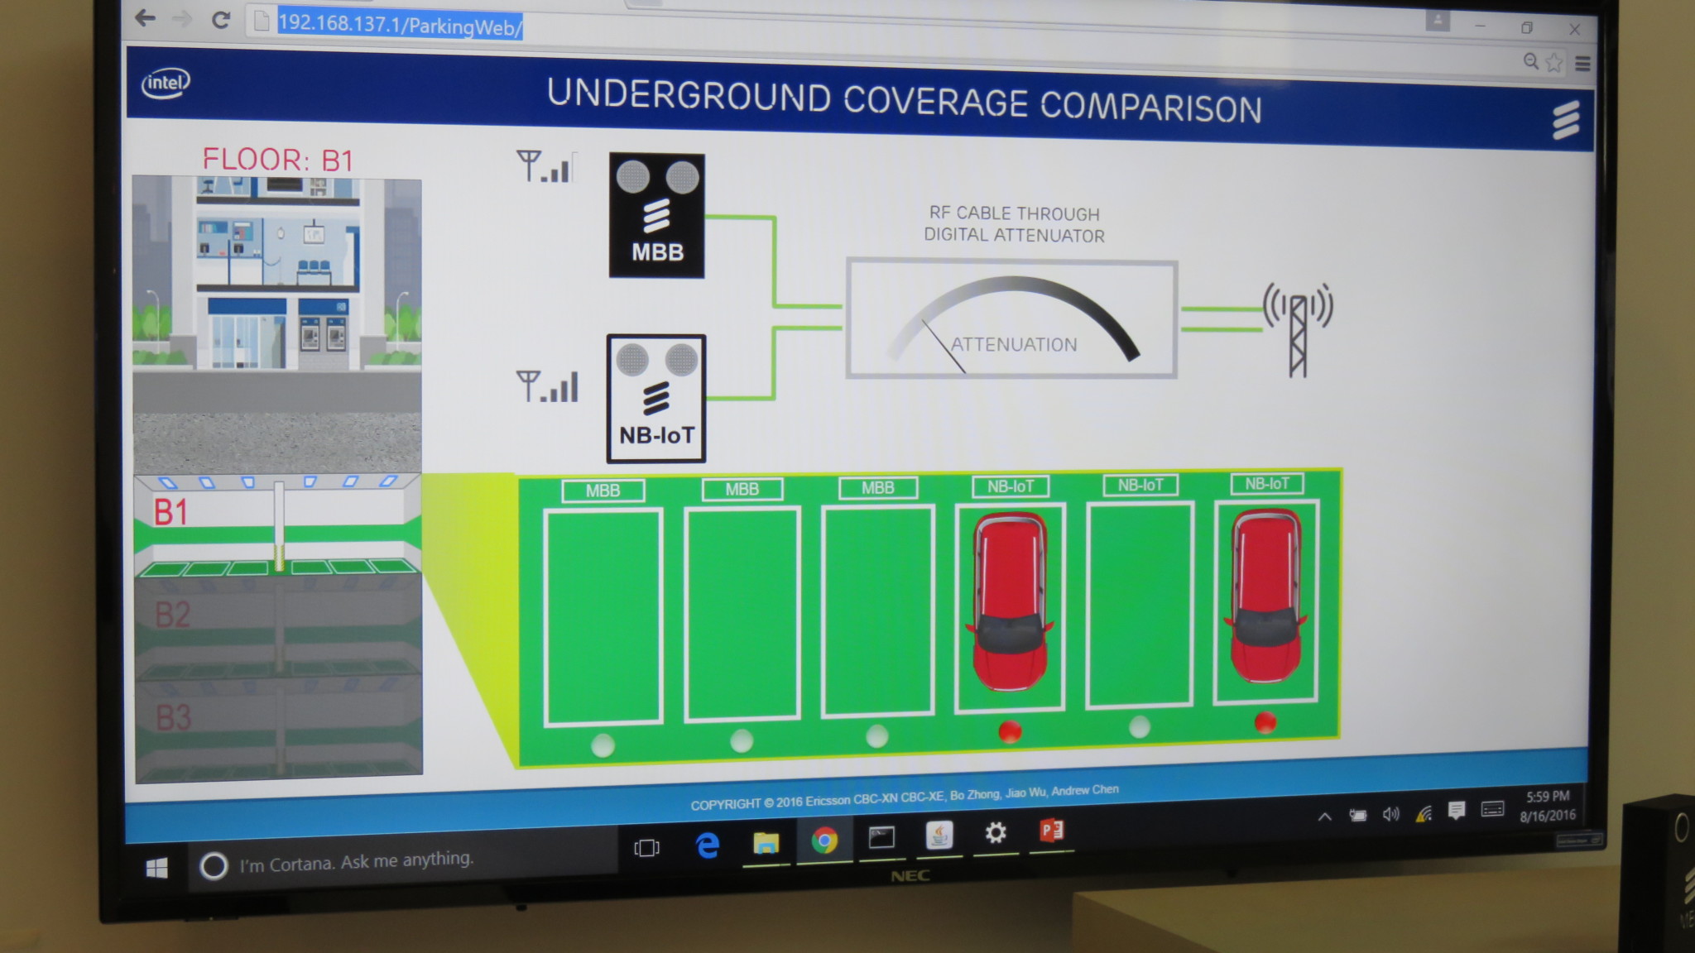Open the Action Center notification icon
1695x953 pixels.
[1457, 811]
